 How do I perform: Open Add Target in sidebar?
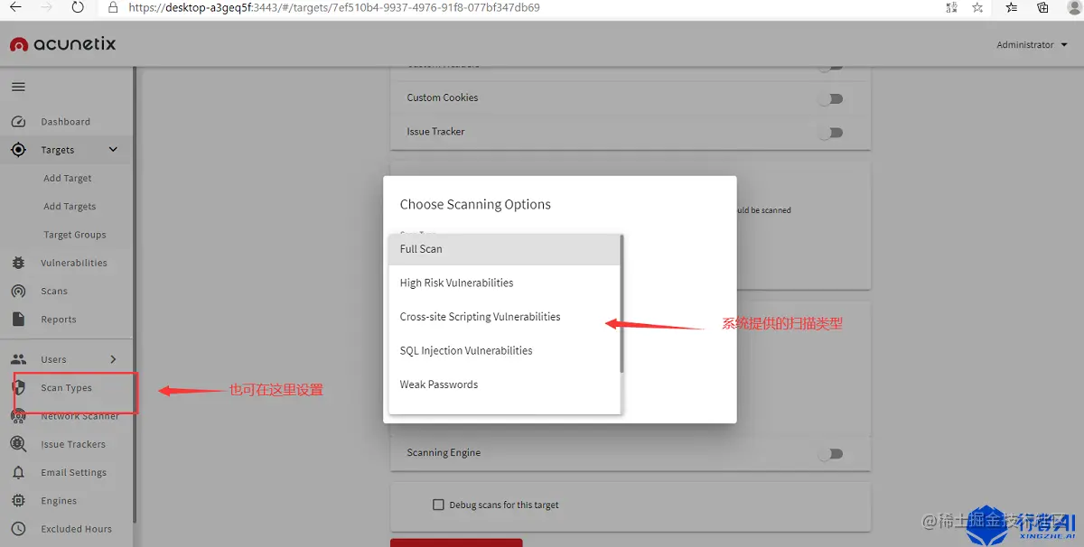pyautogui.click(x=68, y=179)
